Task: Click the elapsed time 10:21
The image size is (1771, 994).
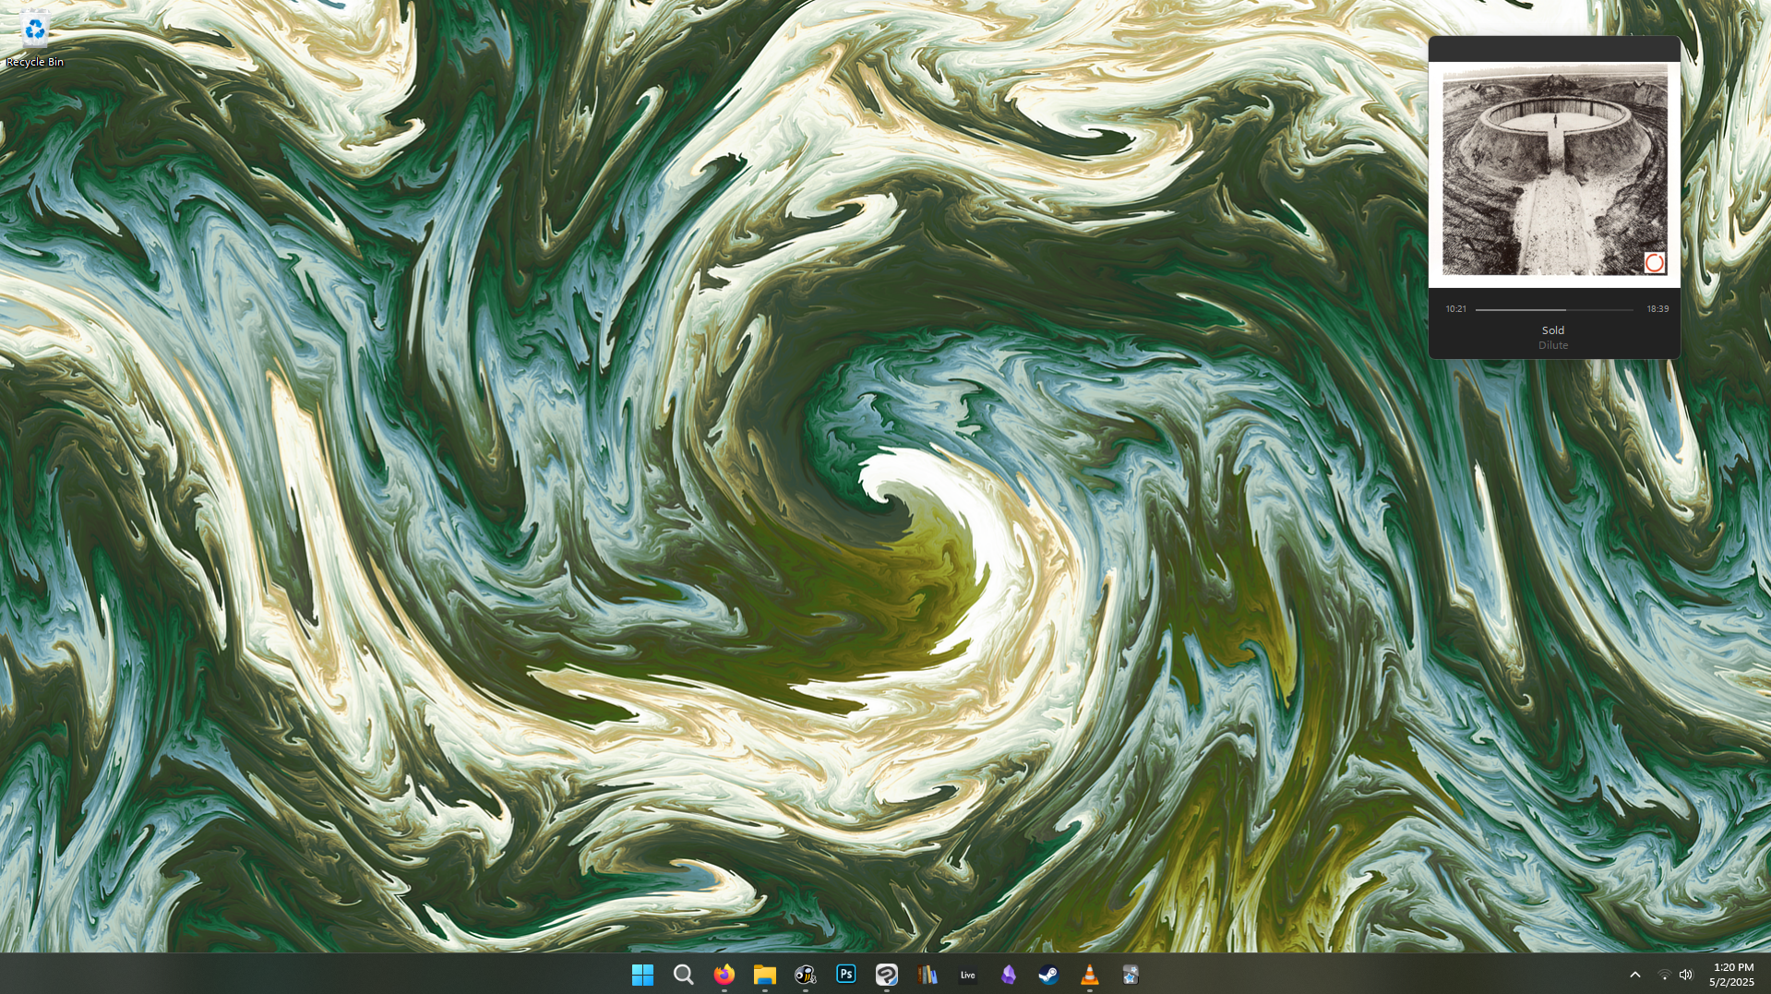Action: [x=1455, y=309]
